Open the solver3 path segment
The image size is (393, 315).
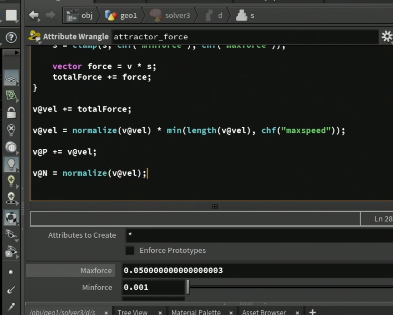(x=170, y=15)
